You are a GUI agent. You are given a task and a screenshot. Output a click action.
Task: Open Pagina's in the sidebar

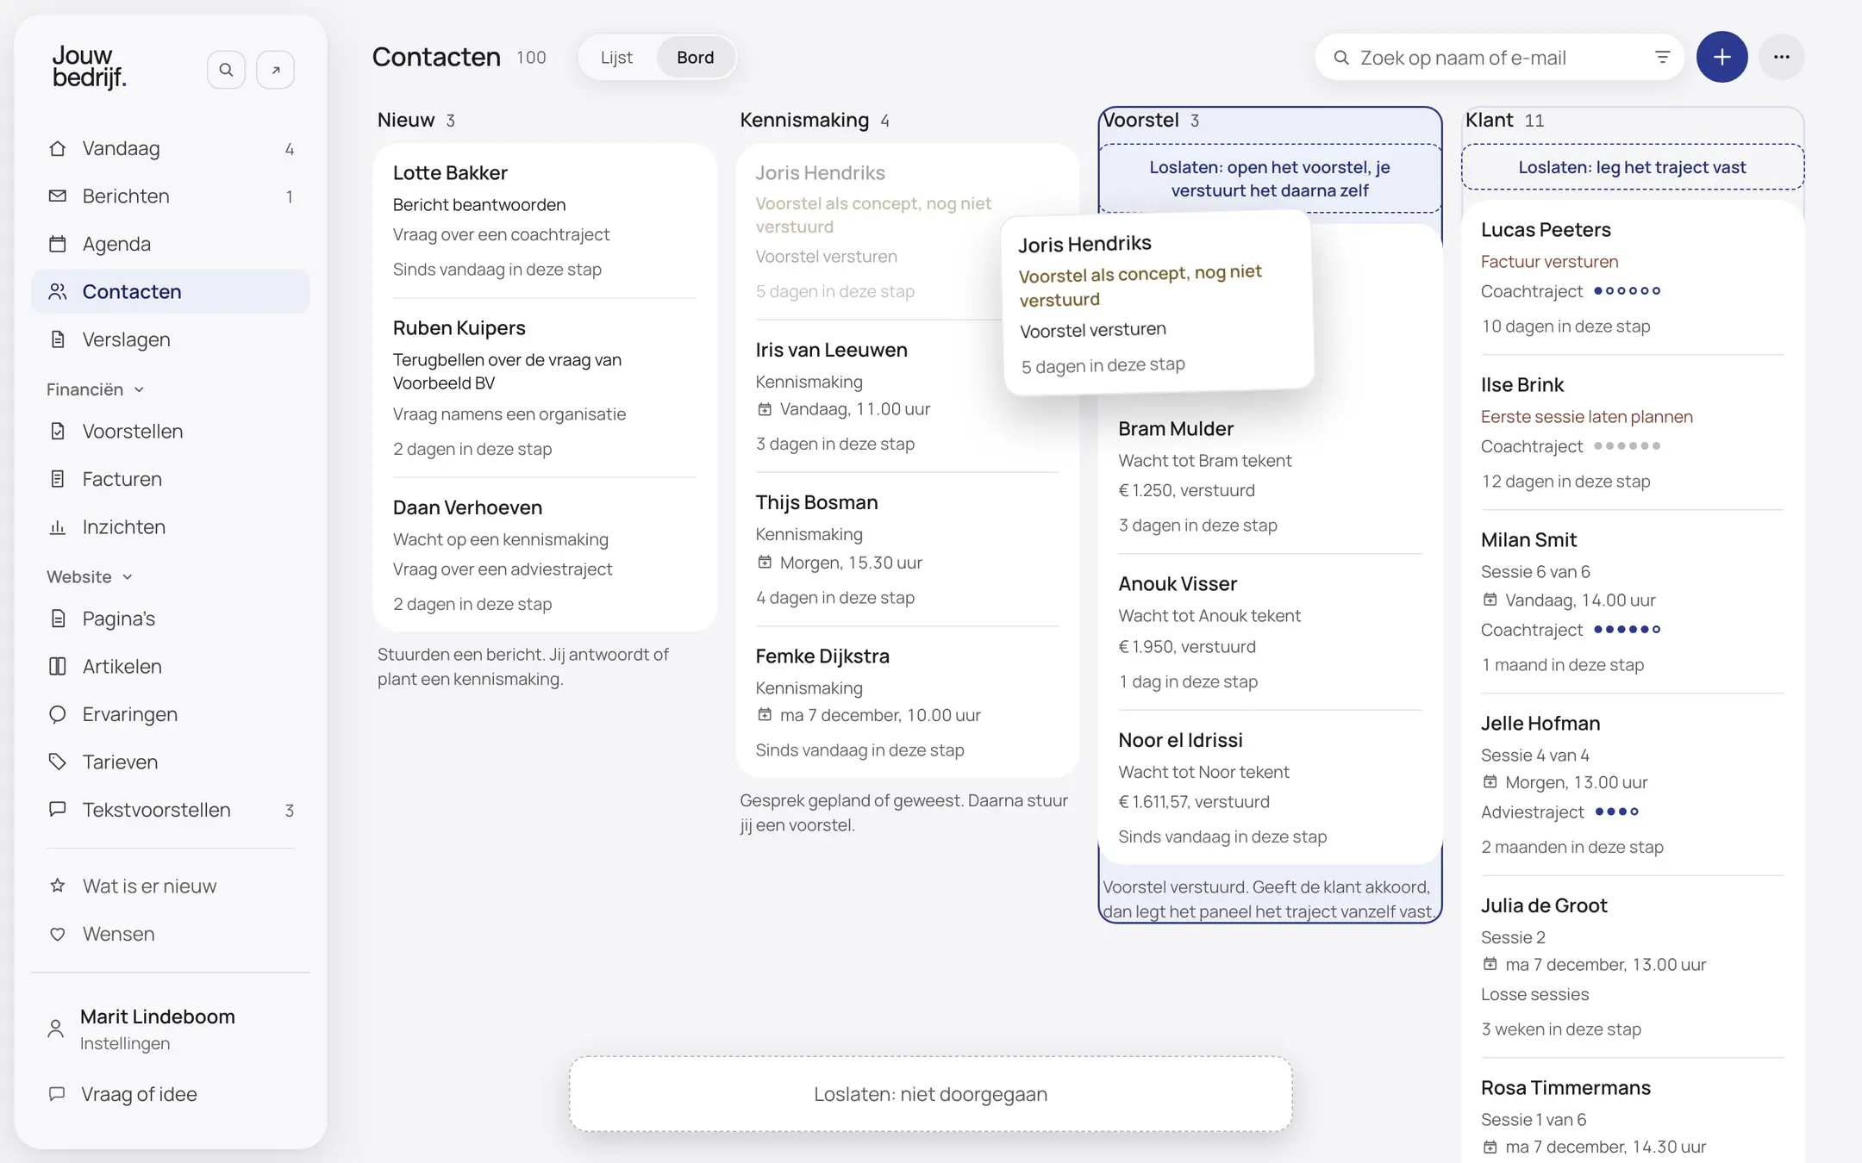click(x=171, y=619)
